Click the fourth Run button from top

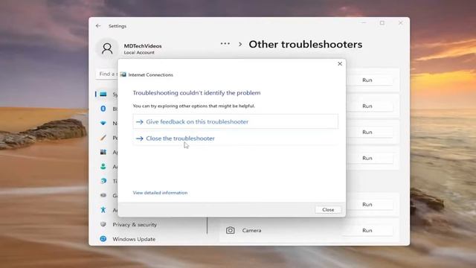367,158
